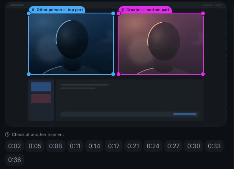Click the clock icon beside 'Check at another moment'

[7, 134]
